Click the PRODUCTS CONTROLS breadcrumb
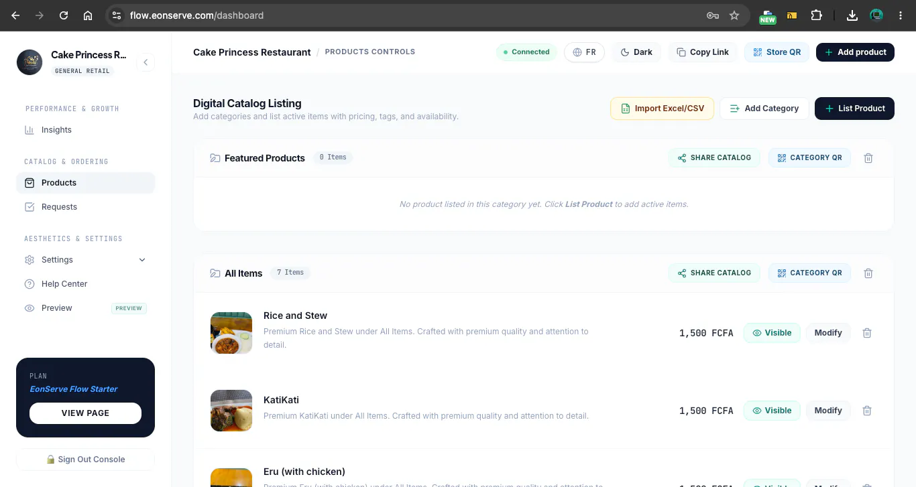 370,52
